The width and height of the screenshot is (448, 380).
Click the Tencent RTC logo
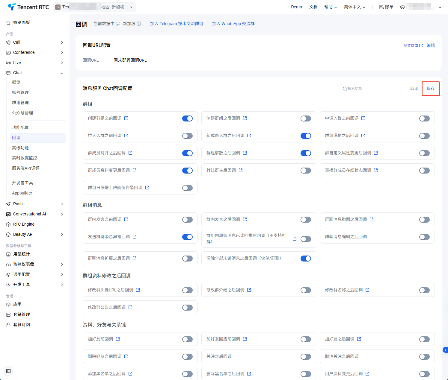[x=28, y=7]
